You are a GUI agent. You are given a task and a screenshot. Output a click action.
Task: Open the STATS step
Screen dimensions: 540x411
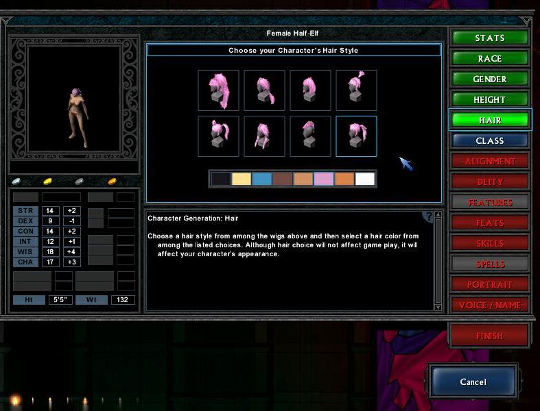point(489,38)
